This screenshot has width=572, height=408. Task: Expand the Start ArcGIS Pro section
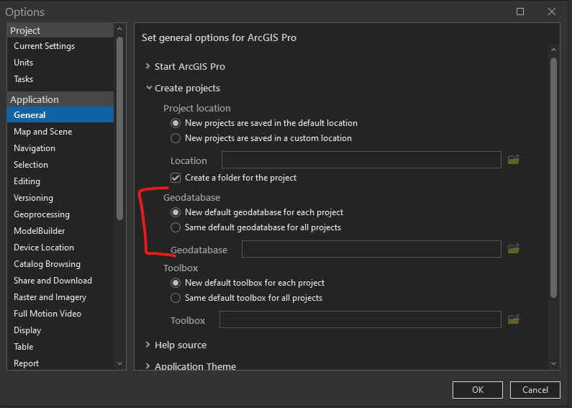[x=148, y=66]
